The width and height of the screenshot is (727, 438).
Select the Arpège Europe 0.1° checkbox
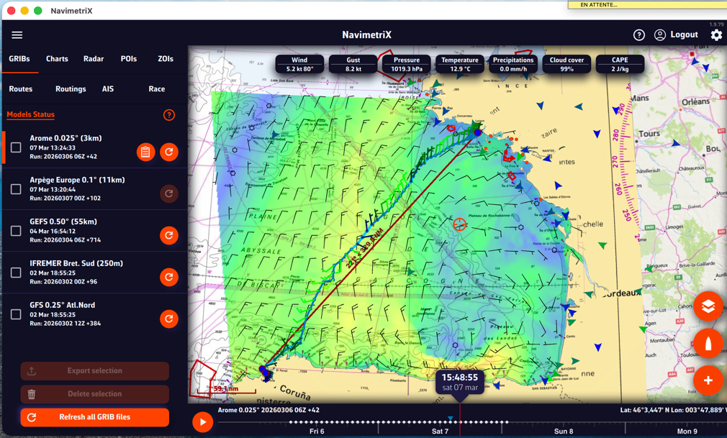tap(16, 189)
